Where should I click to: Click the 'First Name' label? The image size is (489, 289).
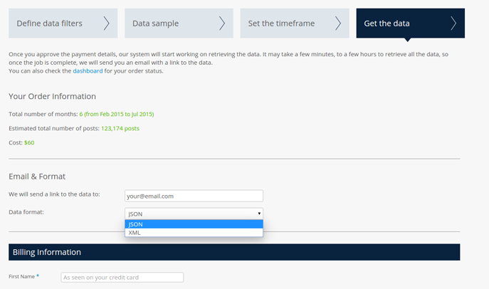click(x=21, y=276)
